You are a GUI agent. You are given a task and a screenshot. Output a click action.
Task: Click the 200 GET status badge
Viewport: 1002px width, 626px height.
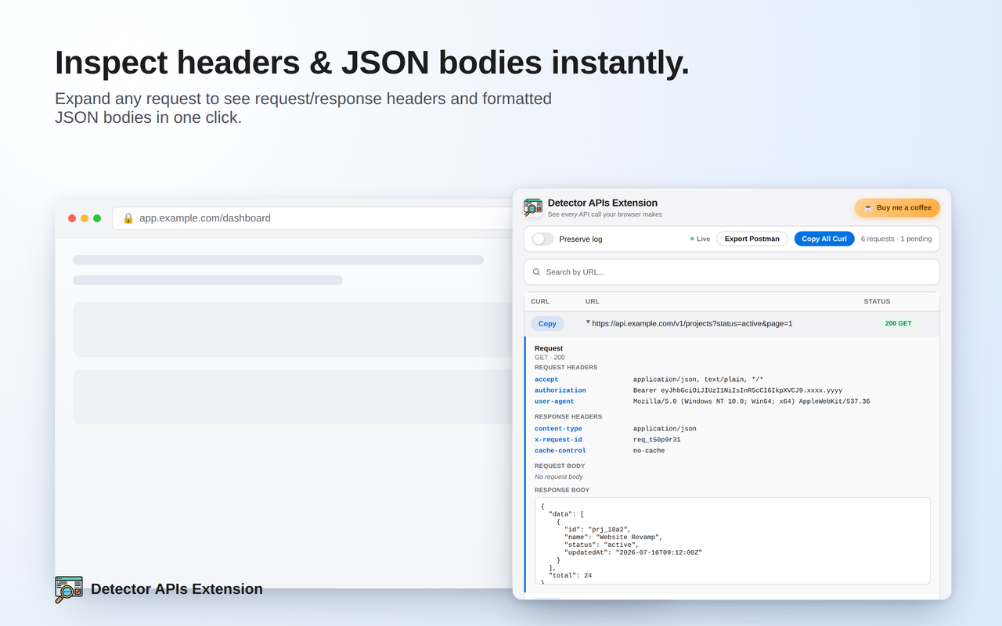(x=898, y=323)
